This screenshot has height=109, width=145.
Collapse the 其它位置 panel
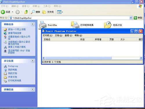[x=33, y=61]
